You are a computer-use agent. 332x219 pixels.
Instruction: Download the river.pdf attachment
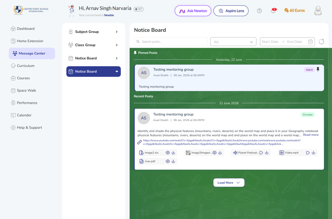pos(173,161)
